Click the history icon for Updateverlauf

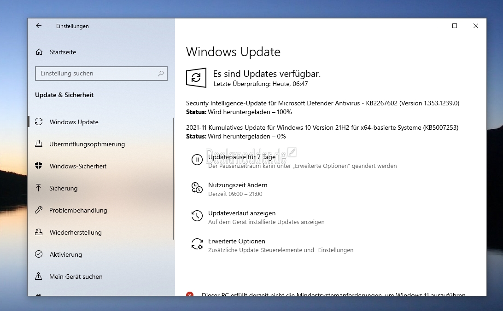pos(197,216)
